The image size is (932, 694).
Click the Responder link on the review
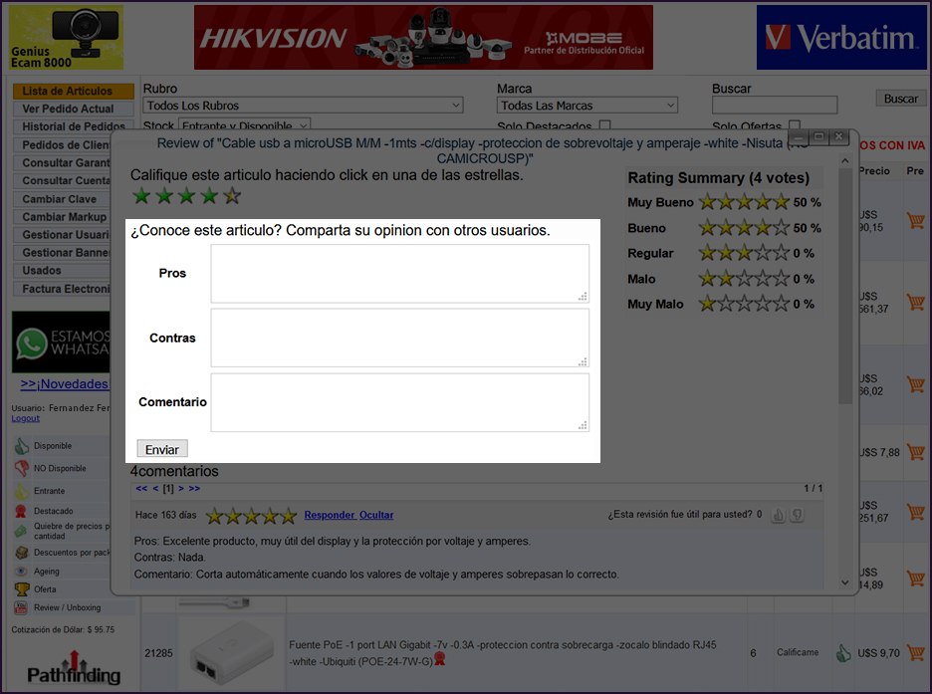pos(329,515)
